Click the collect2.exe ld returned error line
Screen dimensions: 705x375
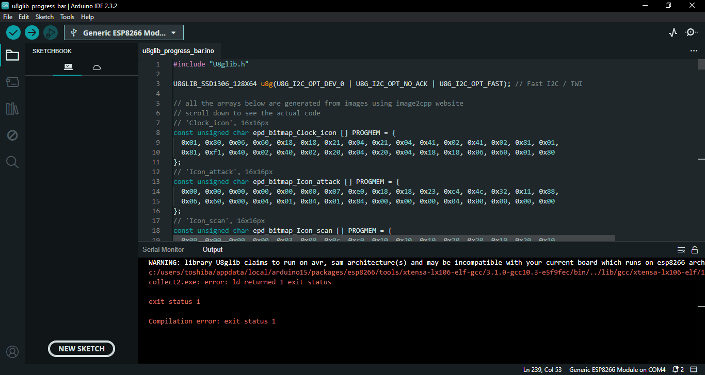[x=240, y=282]
